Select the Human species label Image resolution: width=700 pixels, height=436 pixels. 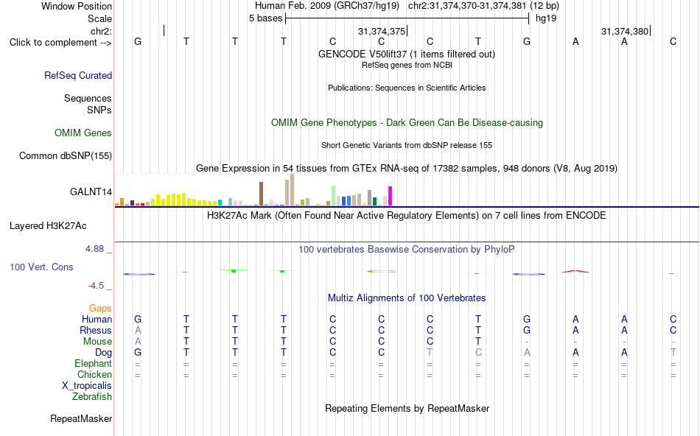coord(97,319)
